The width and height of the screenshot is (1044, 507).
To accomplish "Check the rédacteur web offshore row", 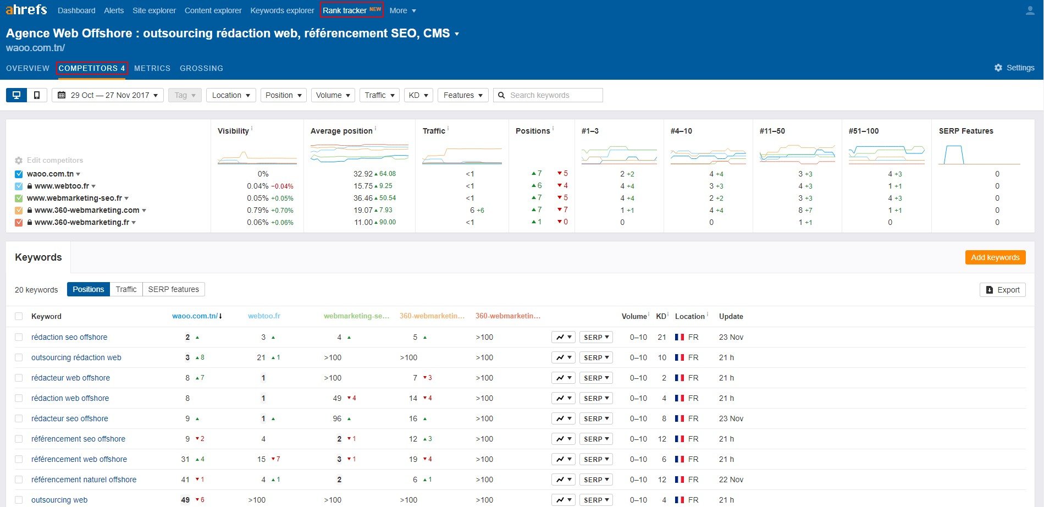I will [19, 378].
